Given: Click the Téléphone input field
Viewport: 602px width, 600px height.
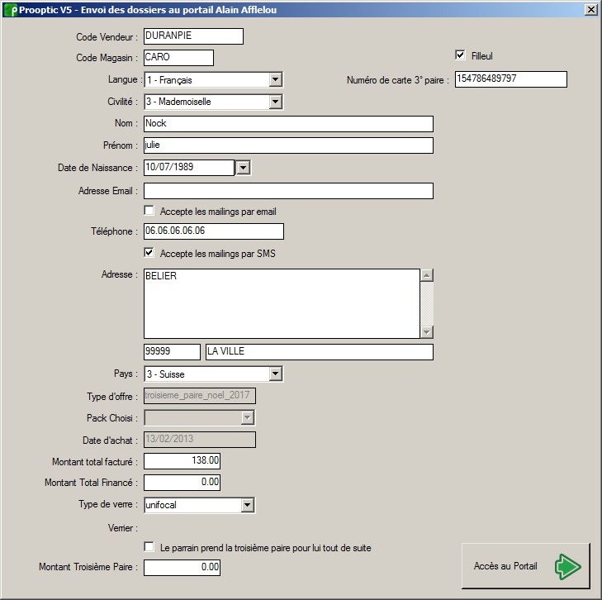Looking at the screenshot, I should pyautogui.click(x=214, y=231).
